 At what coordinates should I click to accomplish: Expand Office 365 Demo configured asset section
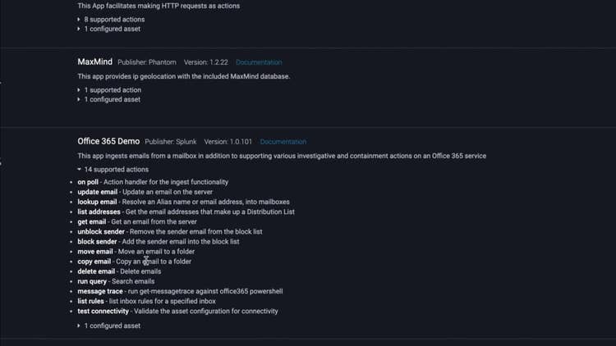pyautogui.click(x=112, y=326)
